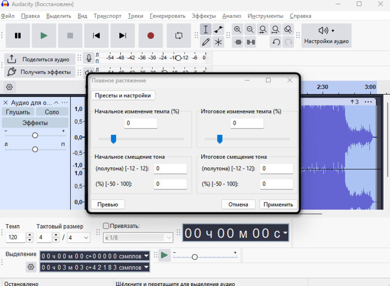Image resolution: width=390 pixels, height=286 pixels.
Task: Click the Undo arrow icon
Action: 276,42
